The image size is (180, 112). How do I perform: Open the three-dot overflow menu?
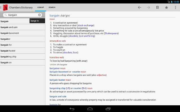[x=175, y=8]
